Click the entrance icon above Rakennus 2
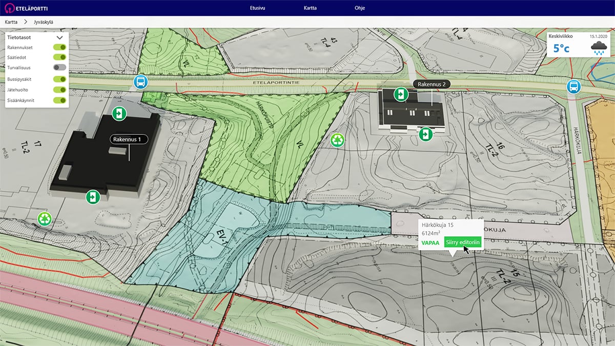Image resolution: width=615 pixels, height=346 pixels. tap(401, 94)
